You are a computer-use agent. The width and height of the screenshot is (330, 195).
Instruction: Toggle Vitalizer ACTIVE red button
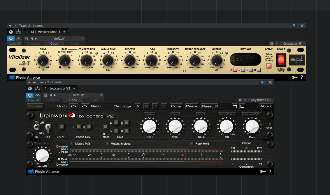[268, 66]
